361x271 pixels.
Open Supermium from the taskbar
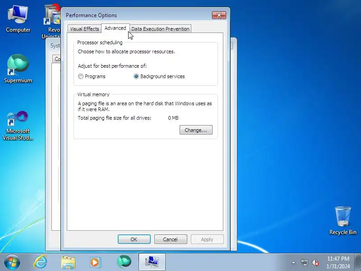click(x=124, y=262)
